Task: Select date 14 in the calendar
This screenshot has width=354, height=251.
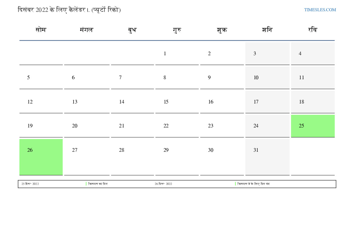Action: pyautogui.click(x=132, y=102)
